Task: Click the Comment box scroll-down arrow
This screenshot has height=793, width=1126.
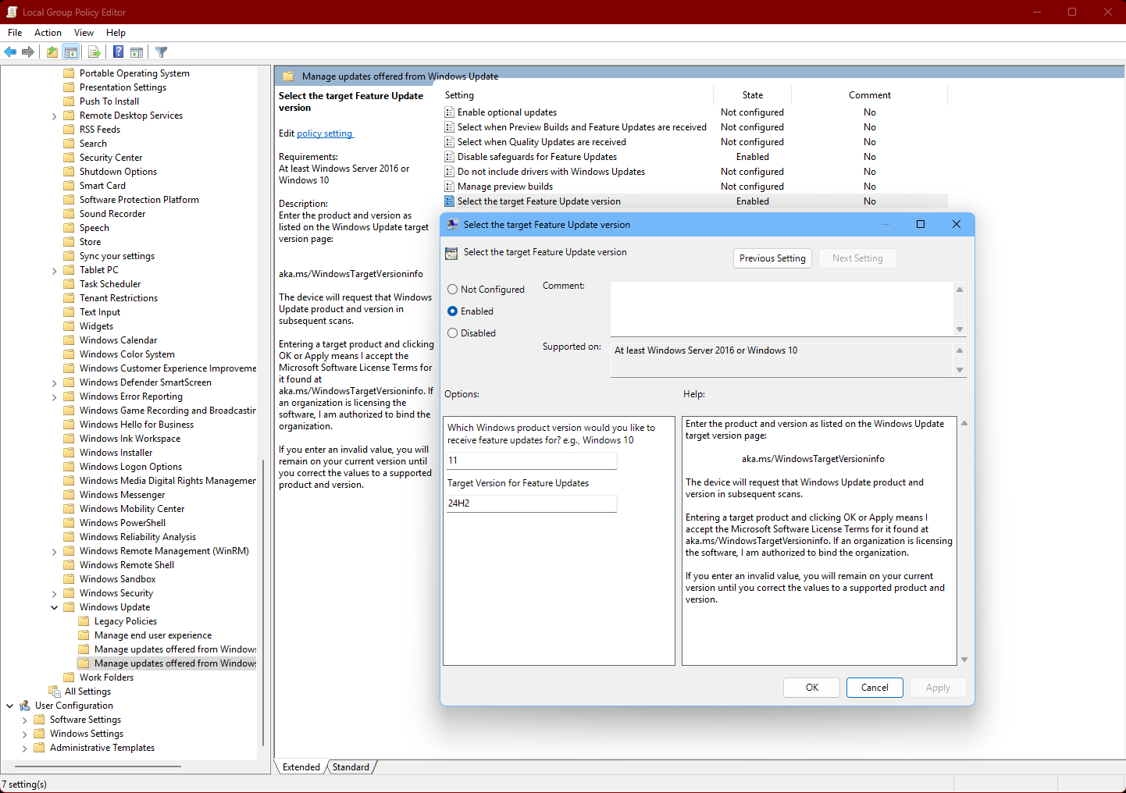Action: (x=960, y=329)
